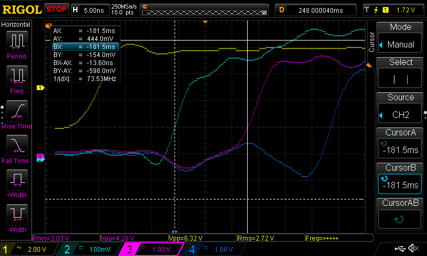Viewport: 427px width, 256px height.
Task: Click the yellow channel 1 ground marker
Action: click(x=41, y=87)
